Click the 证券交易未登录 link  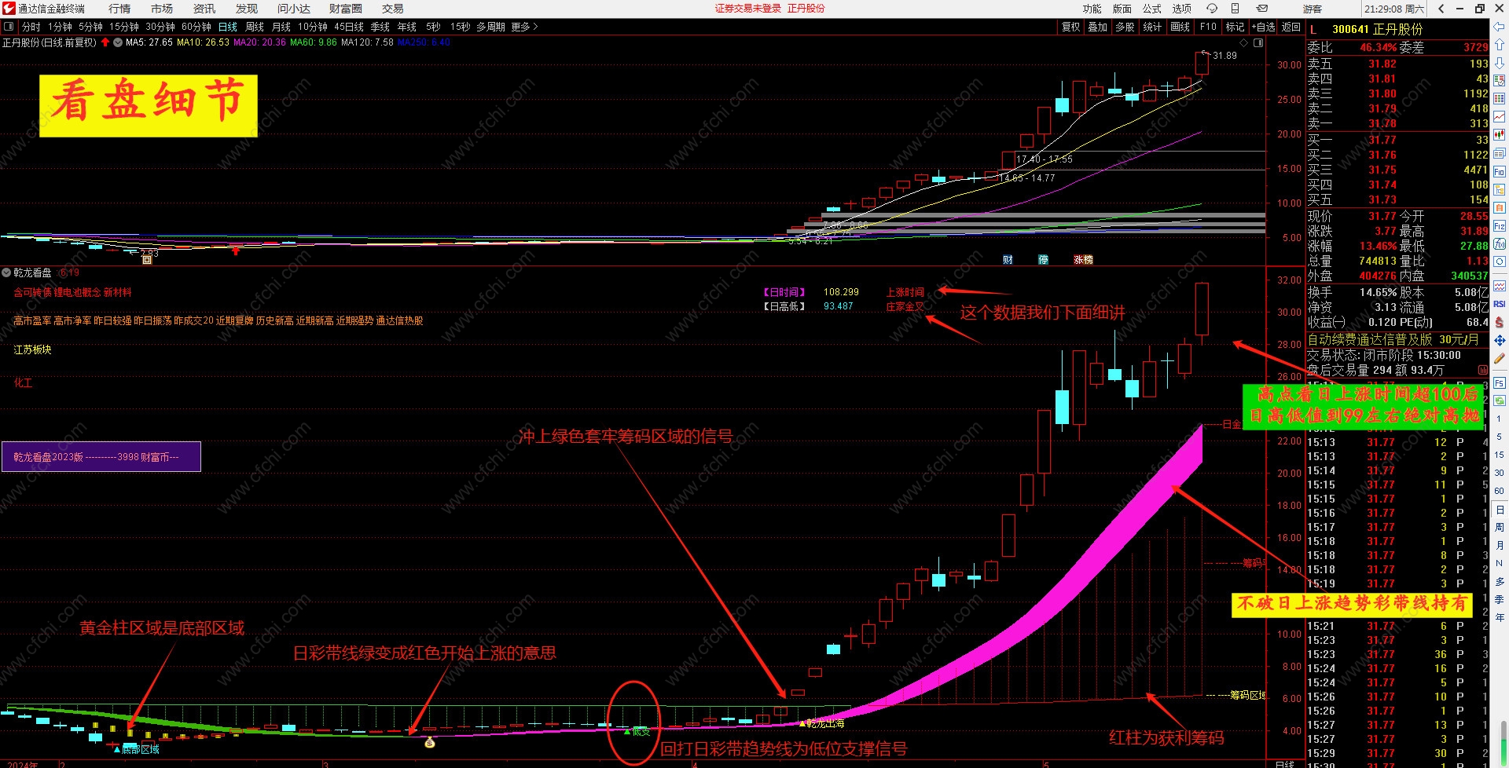click(x=747, y=9)
